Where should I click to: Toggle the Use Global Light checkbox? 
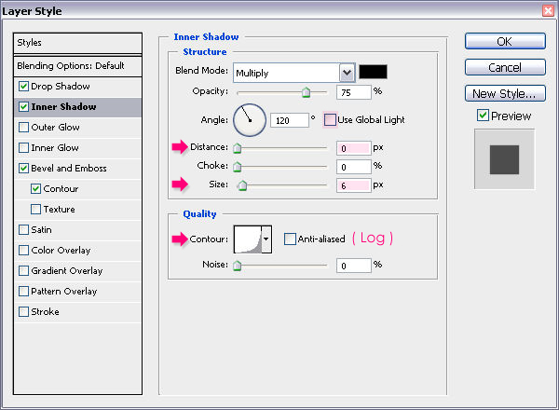point(330,120)
